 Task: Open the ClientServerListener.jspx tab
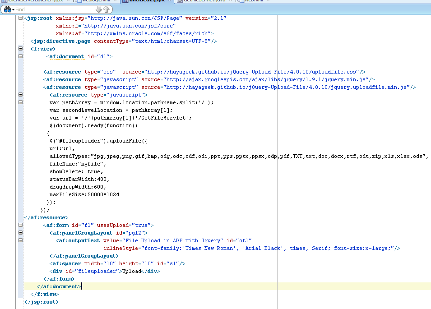(32, 1)
